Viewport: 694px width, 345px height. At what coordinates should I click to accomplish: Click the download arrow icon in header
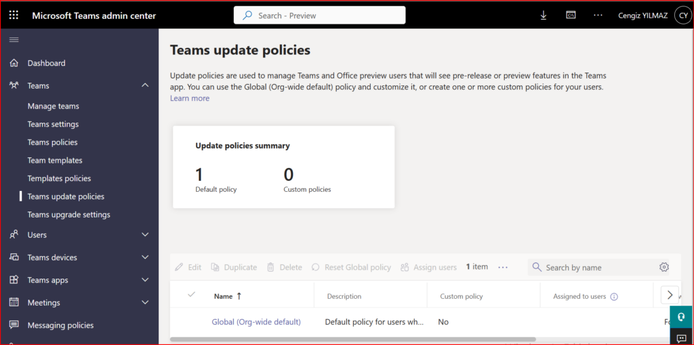coord(544,16)
